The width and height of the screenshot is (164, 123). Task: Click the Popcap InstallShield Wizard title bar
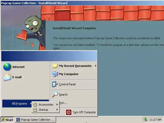coord(82,3)
